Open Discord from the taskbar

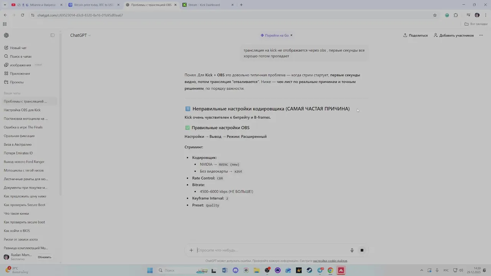click(236, 270)
